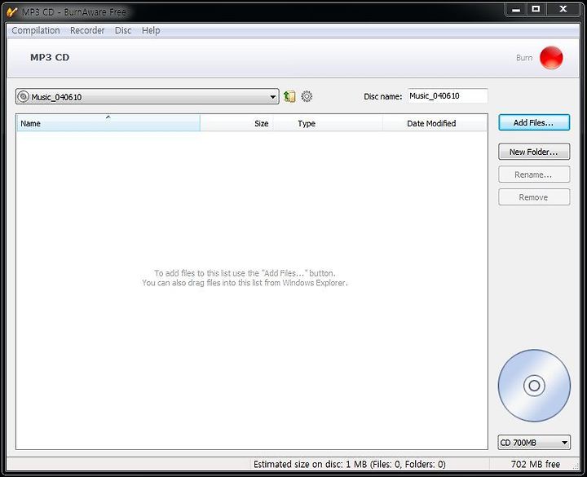This screenshot has width=587, height=477.
Task: Click the green folder-up icon
Action: [x=289, y=96]
